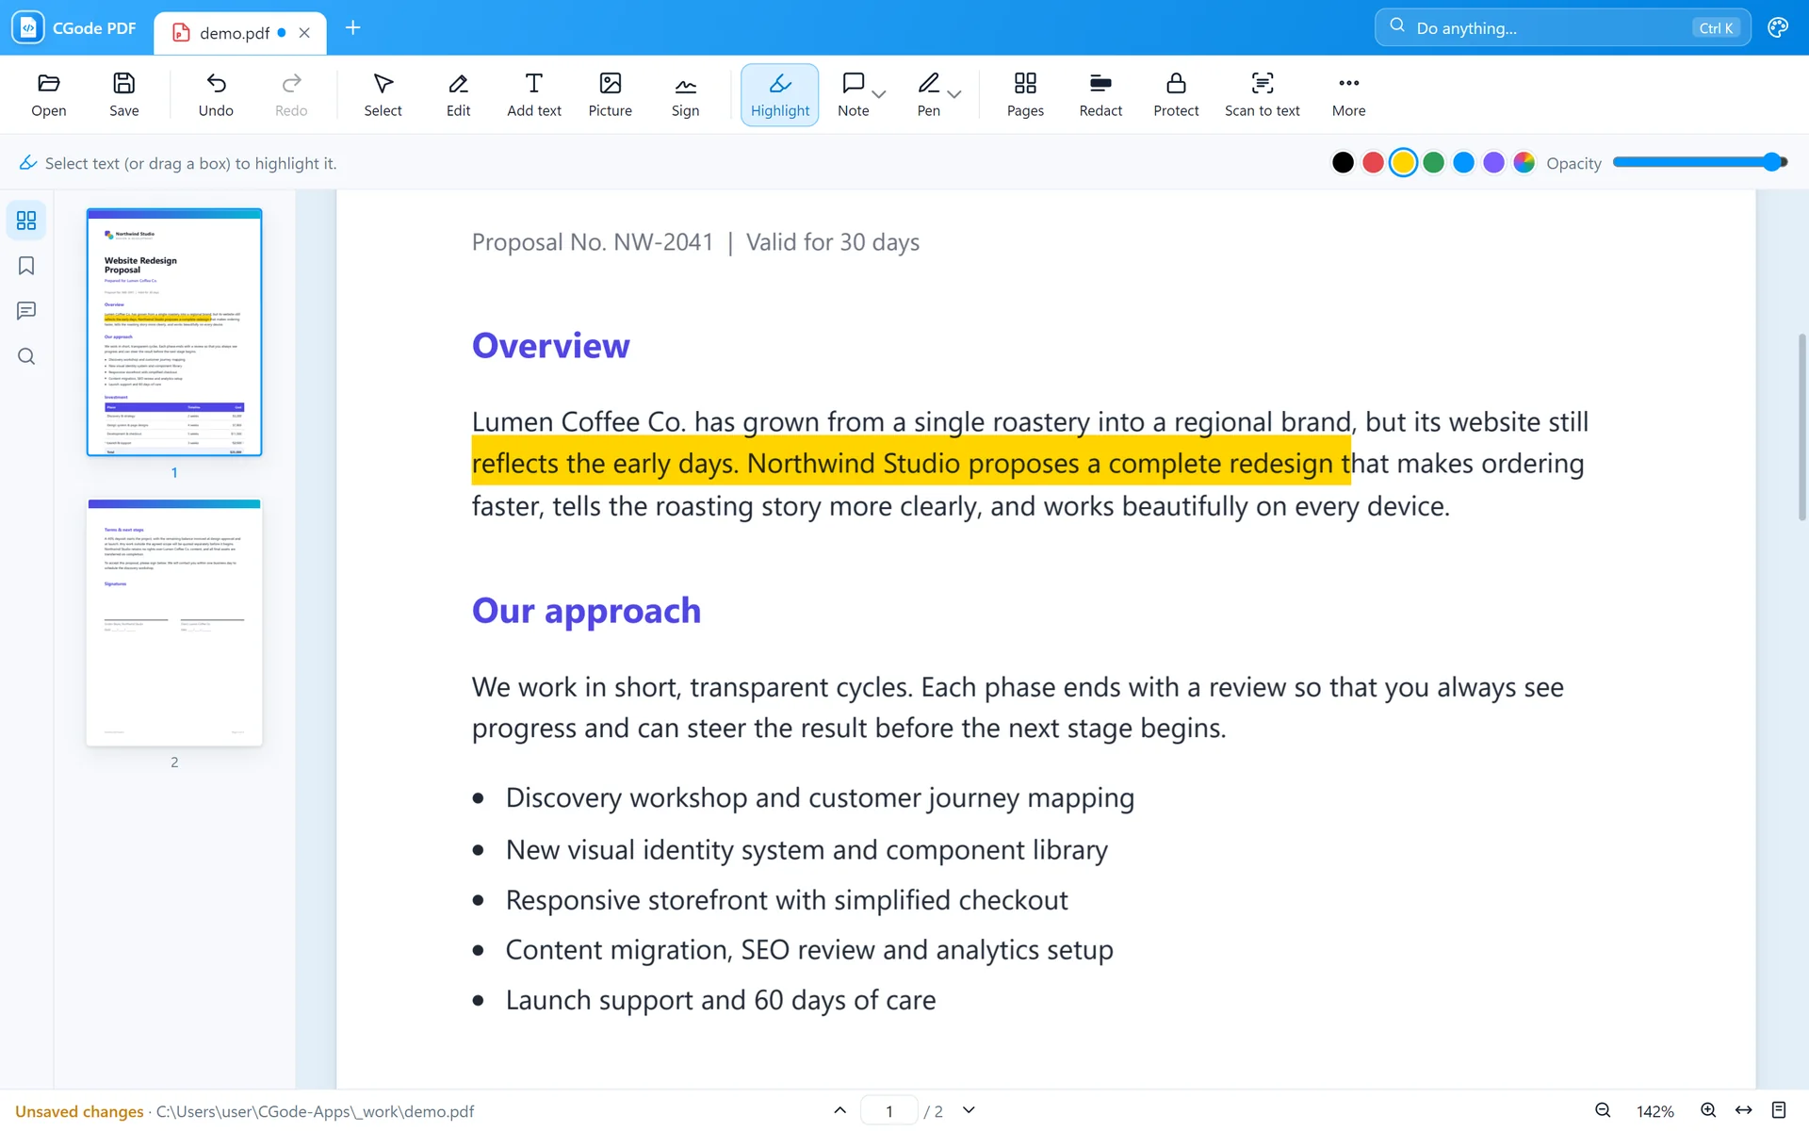Expand the Note tool options arrow
This screenshot has height=1131, width=1809.
point(880,94)
